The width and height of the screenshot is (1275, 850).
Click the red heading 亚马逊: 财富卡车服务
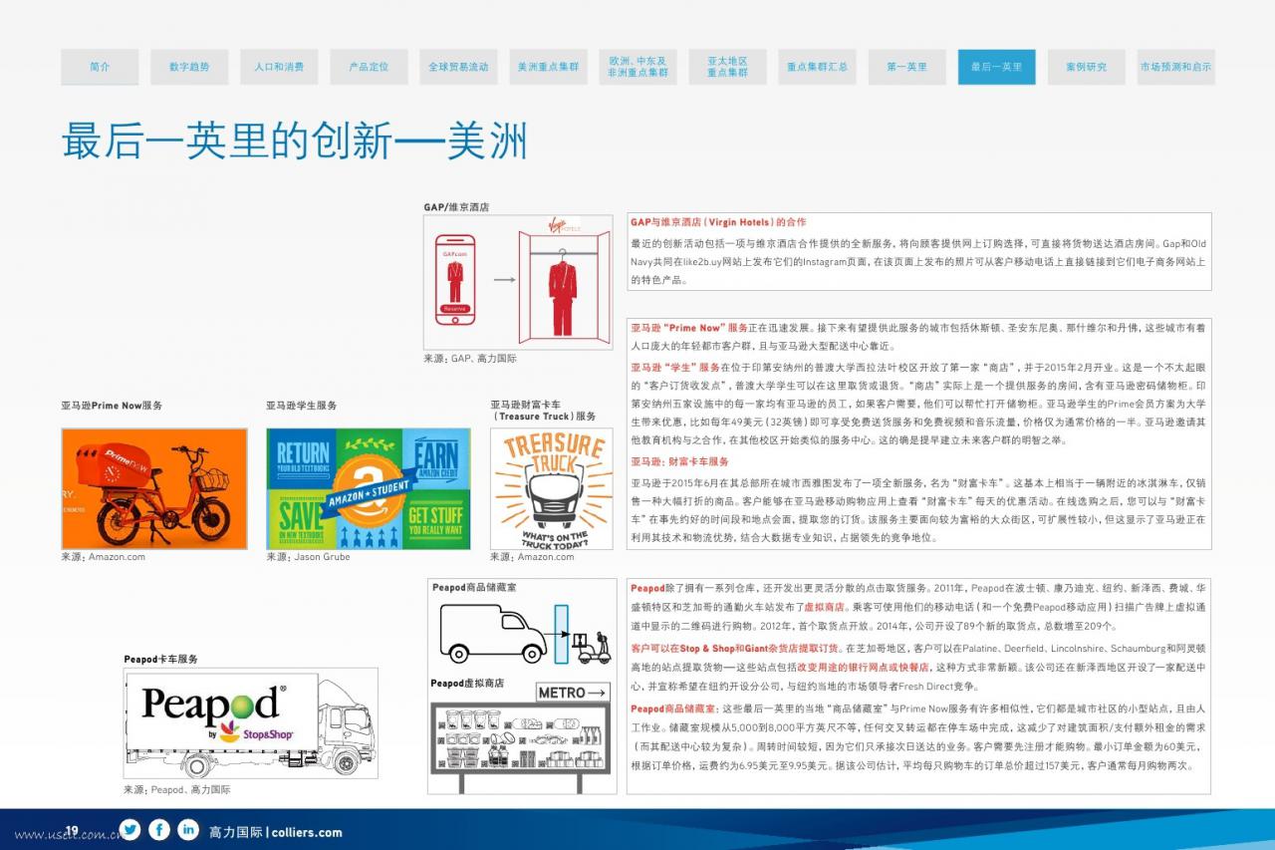tap(679, 461)
